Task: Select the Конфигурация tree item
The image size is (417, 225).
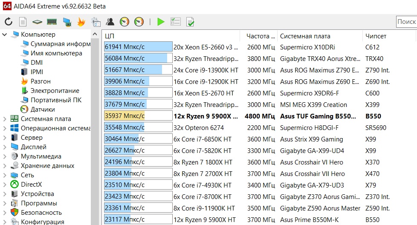Action: [43, 222]
